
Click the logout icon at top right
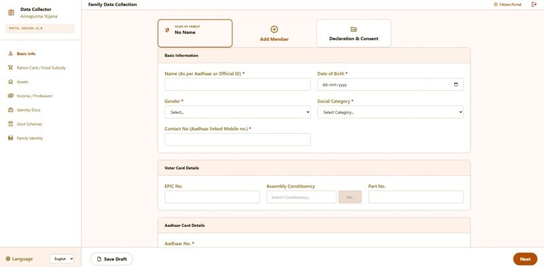tap(534, 5)
